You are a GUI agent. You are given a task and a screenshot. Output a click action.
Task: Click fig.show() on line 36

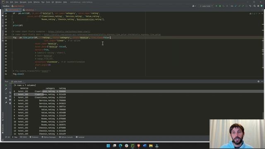18,74
